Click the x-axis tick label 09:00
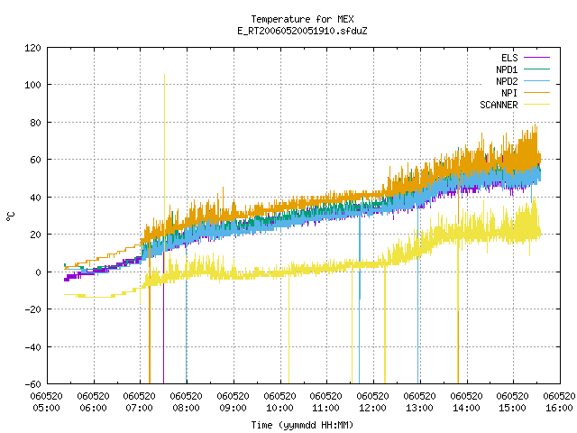Image resolution: width=577 pixels, height=433 pixels. 233,408
